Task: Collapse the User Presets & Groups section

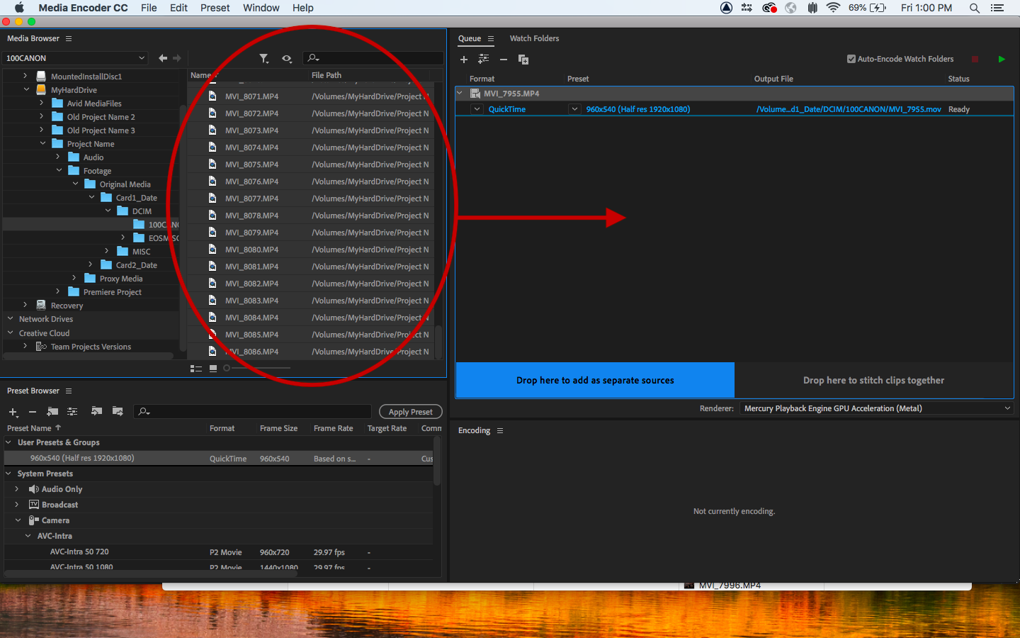Action: pos(9,442)
